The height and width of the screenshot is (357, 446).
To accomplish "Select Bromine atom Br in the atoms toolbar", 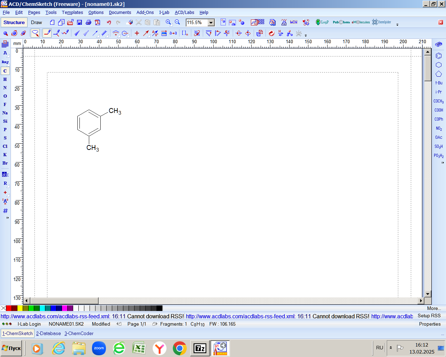I will [5, 163].
